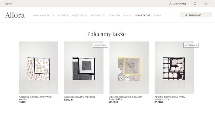Click Zaloguj się to log in
The width and height of the screenshot is (215, 114).
(180, 4)
